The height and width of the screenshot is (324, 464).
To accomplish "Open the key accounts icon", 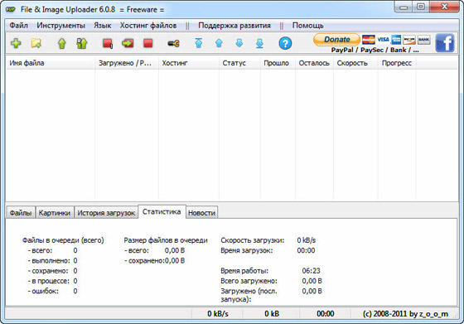I will [x=173, y=43].
